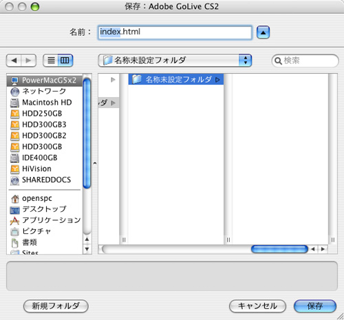Click the sidebar scroll up arrow

point(87,239)
